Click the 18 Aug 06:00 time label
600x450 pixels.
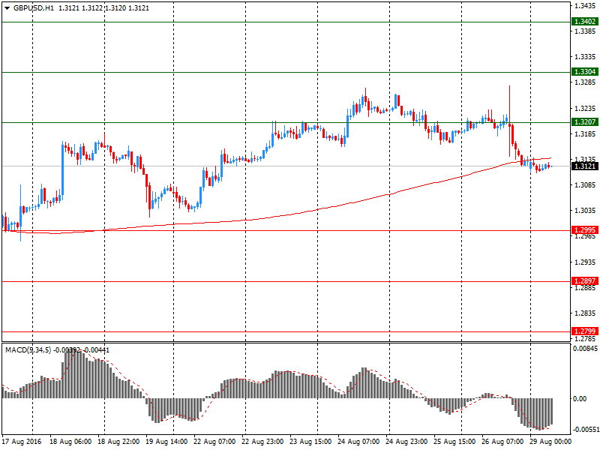click(70, 442)
